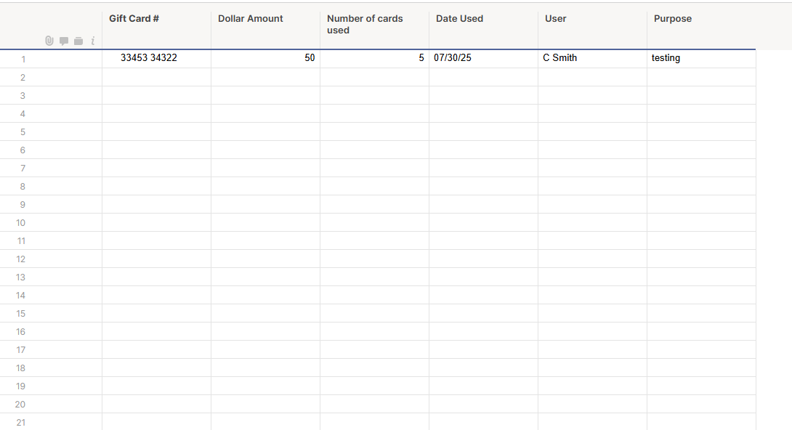Click the Dollar Amount cell showing 50

(x=266, y=59)
